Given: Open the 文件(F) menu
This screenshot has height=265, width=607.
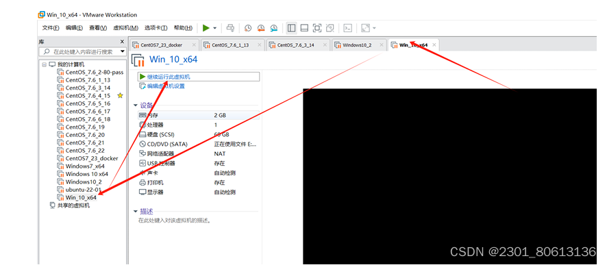Looking at the screenshot, I should [51, 28].
